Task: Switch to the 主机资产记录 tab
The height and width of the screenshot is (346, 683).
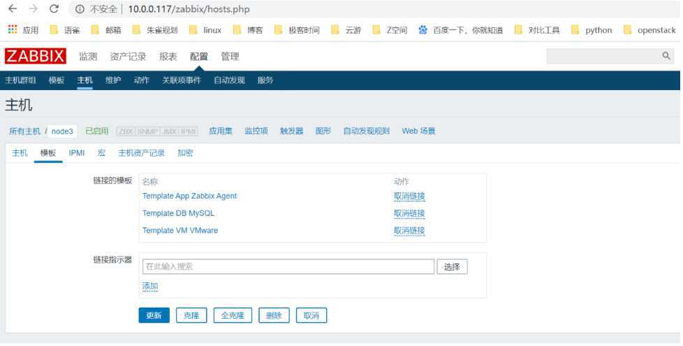Action: coord(142,153)
